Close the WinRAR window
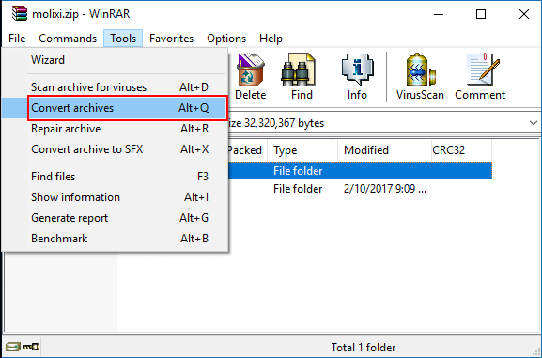542x358 pixels. [524, 14]
